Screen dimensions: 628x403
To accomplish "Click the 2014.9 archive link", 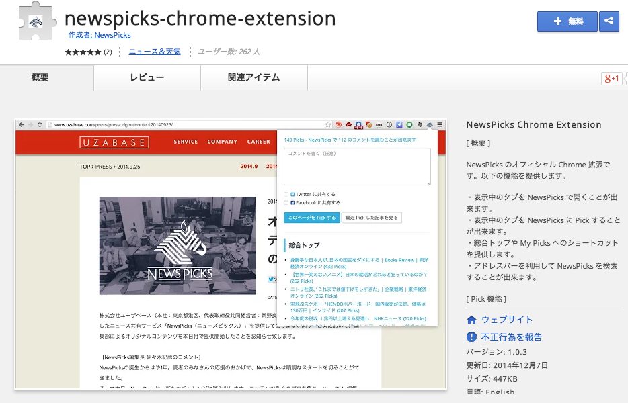I will point(249,166).
